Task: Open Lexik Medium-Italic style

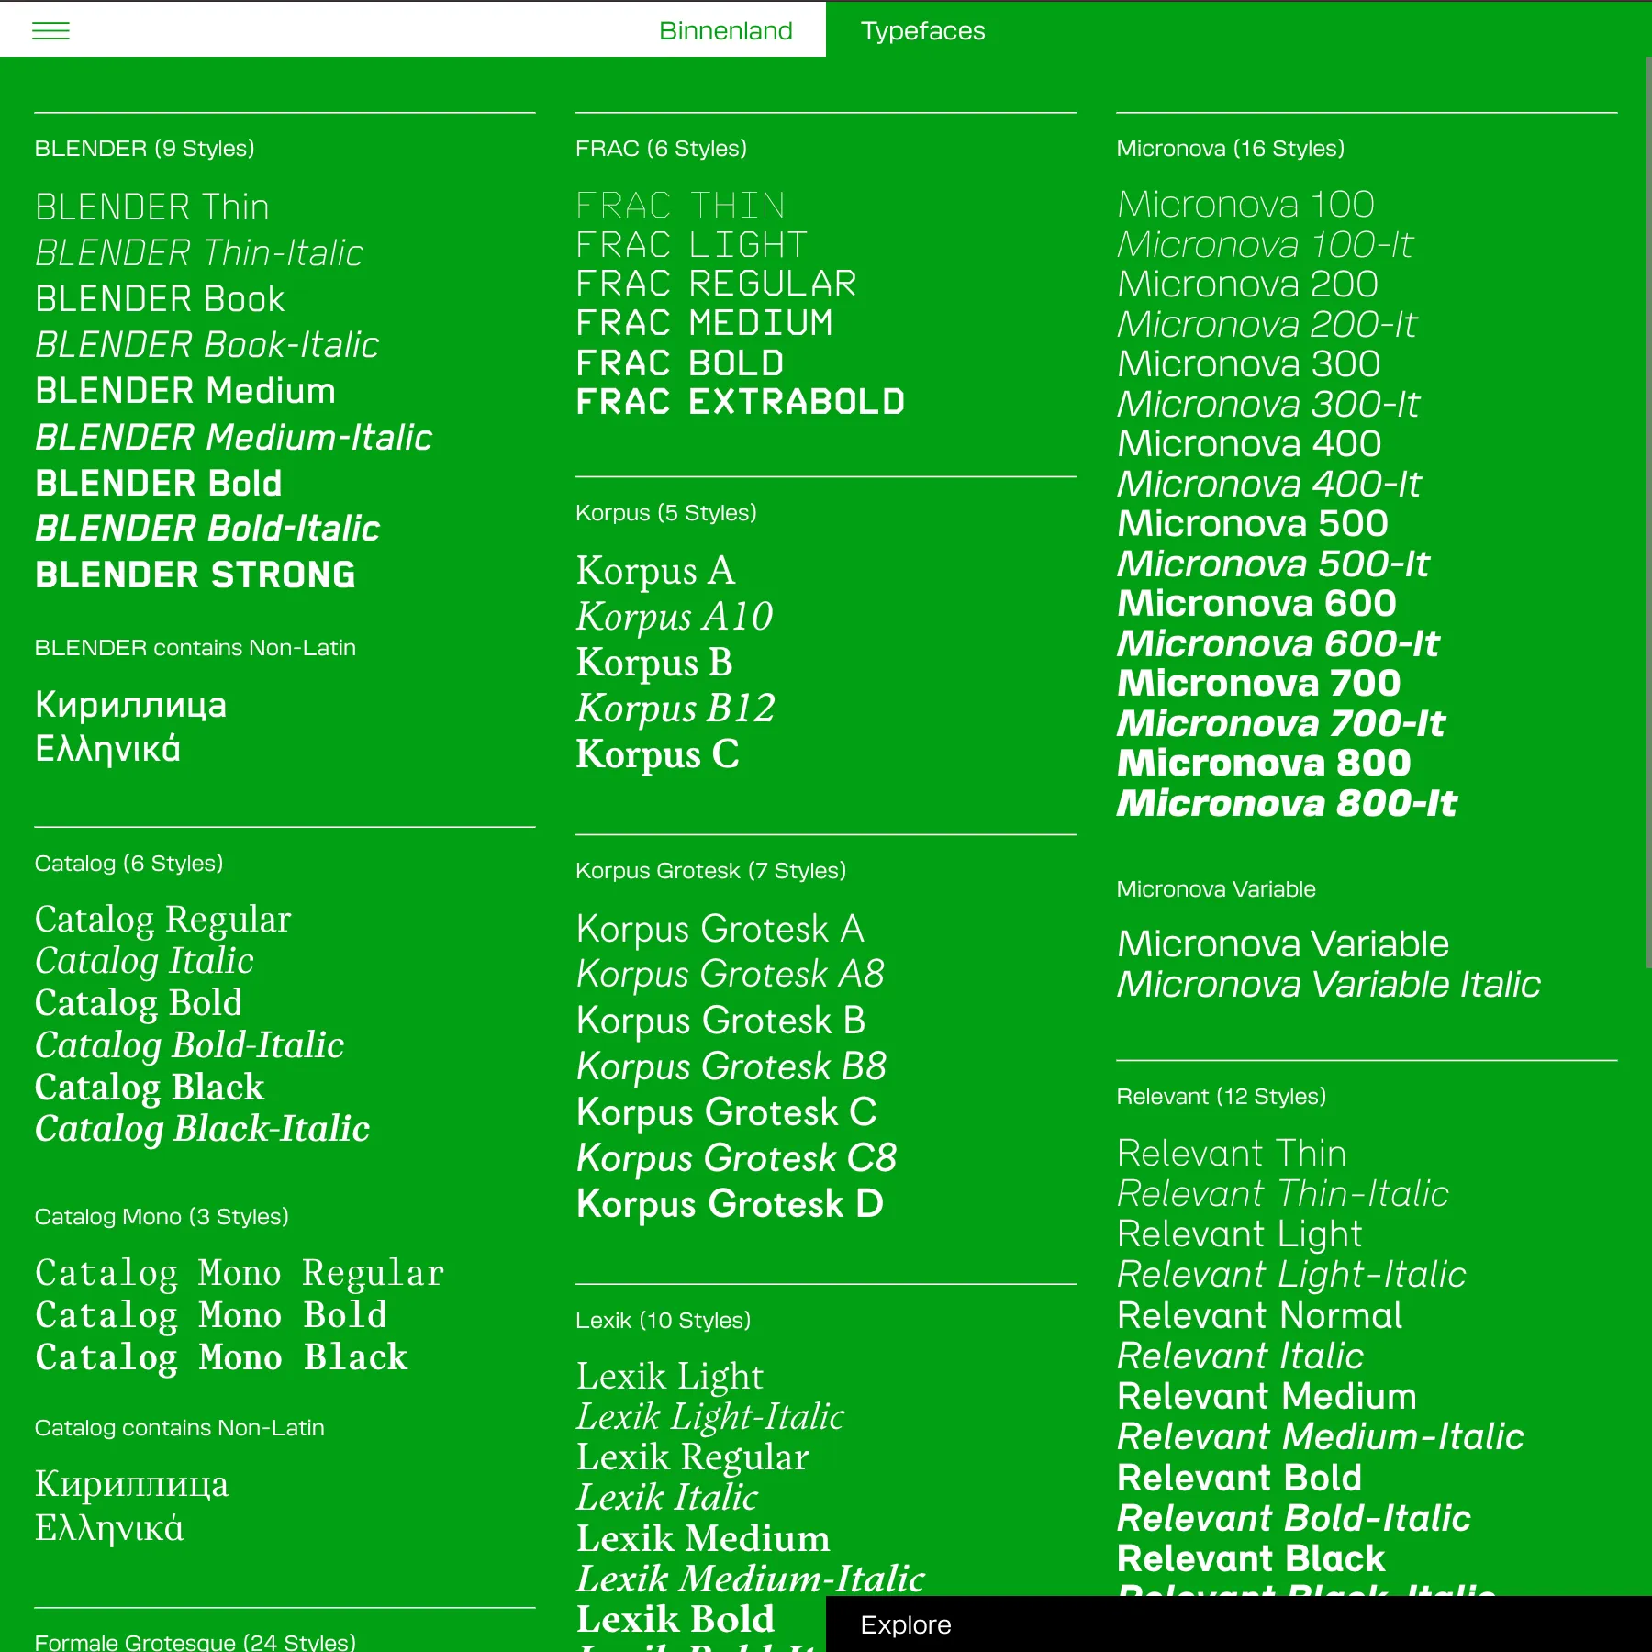Action: click(750, 1578)
